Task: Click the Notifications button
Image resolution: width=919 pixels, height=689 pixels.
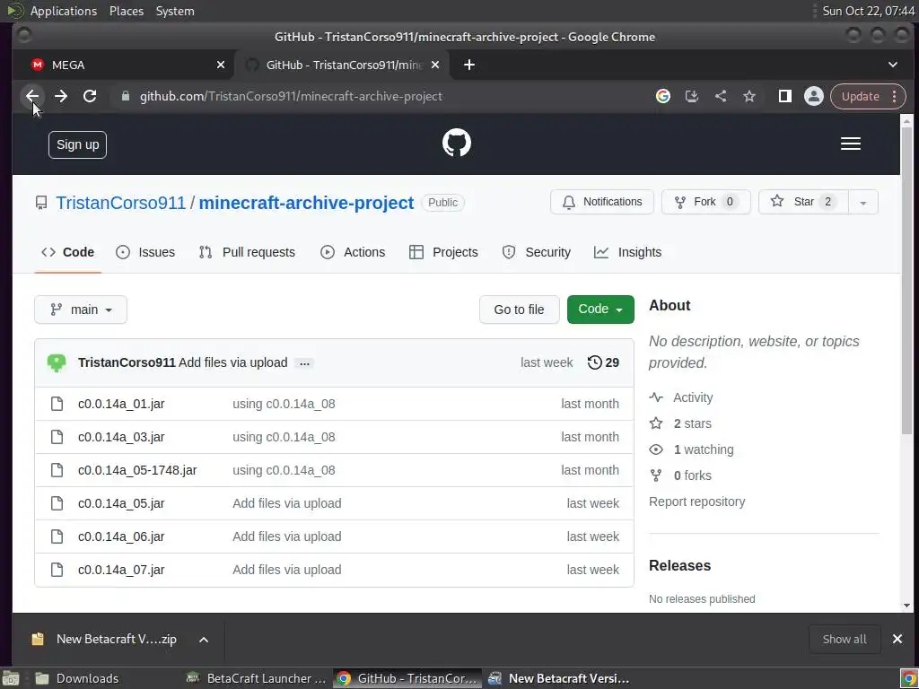Action: [x=602, y=202]
